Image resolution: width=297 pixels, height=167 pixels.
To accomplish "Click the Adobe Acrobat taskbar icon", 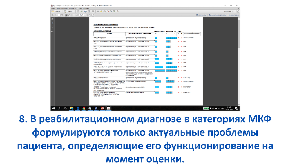I will (108, 108).
